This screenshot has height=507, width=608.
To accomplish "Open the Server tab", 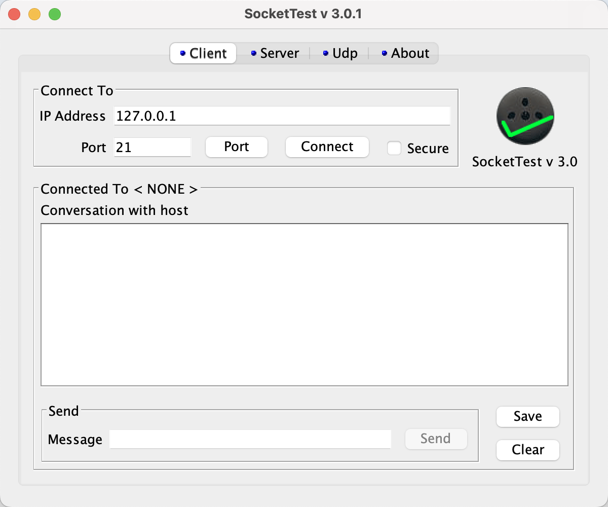I will (275, 53).
